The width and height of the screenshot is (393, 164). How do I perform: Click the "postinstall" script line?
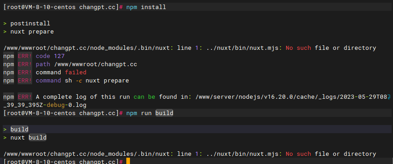[x=30, y=24]
